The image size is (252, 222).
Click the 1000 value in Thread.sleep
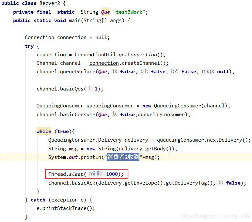pyautogui.click(x=112, y=174)
